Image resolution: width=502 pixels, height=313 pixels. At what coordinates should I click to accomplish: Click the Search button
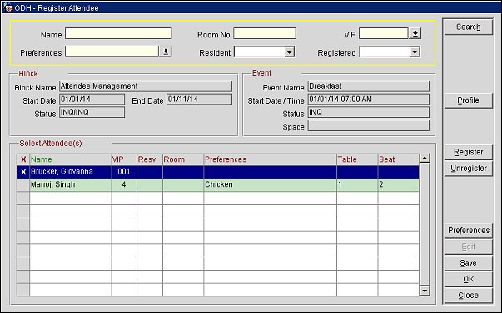coord(468,27)
